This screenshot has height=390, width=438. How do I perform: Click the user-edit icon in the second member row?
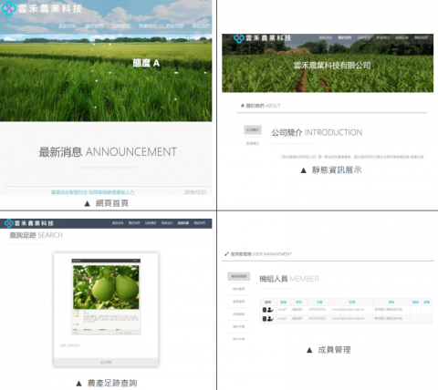tap(270, 319)
